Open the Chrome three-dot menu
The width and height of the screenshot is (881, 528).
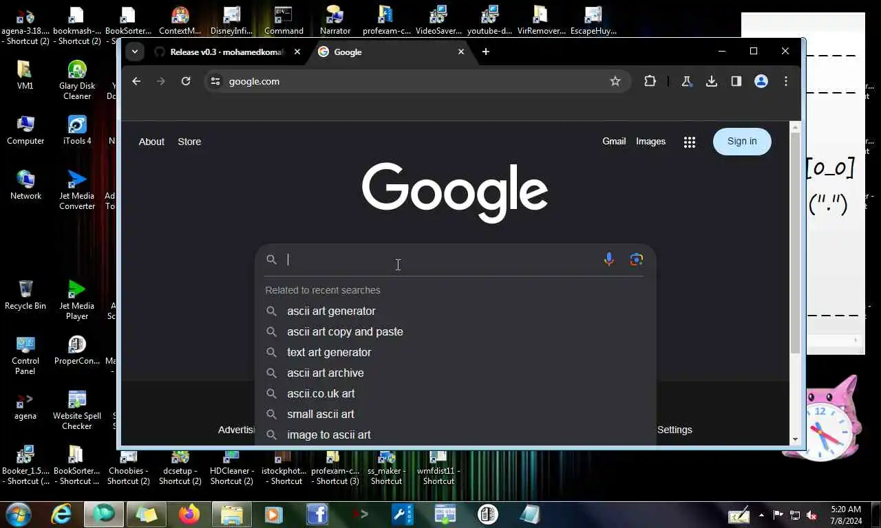pos(786,81)
